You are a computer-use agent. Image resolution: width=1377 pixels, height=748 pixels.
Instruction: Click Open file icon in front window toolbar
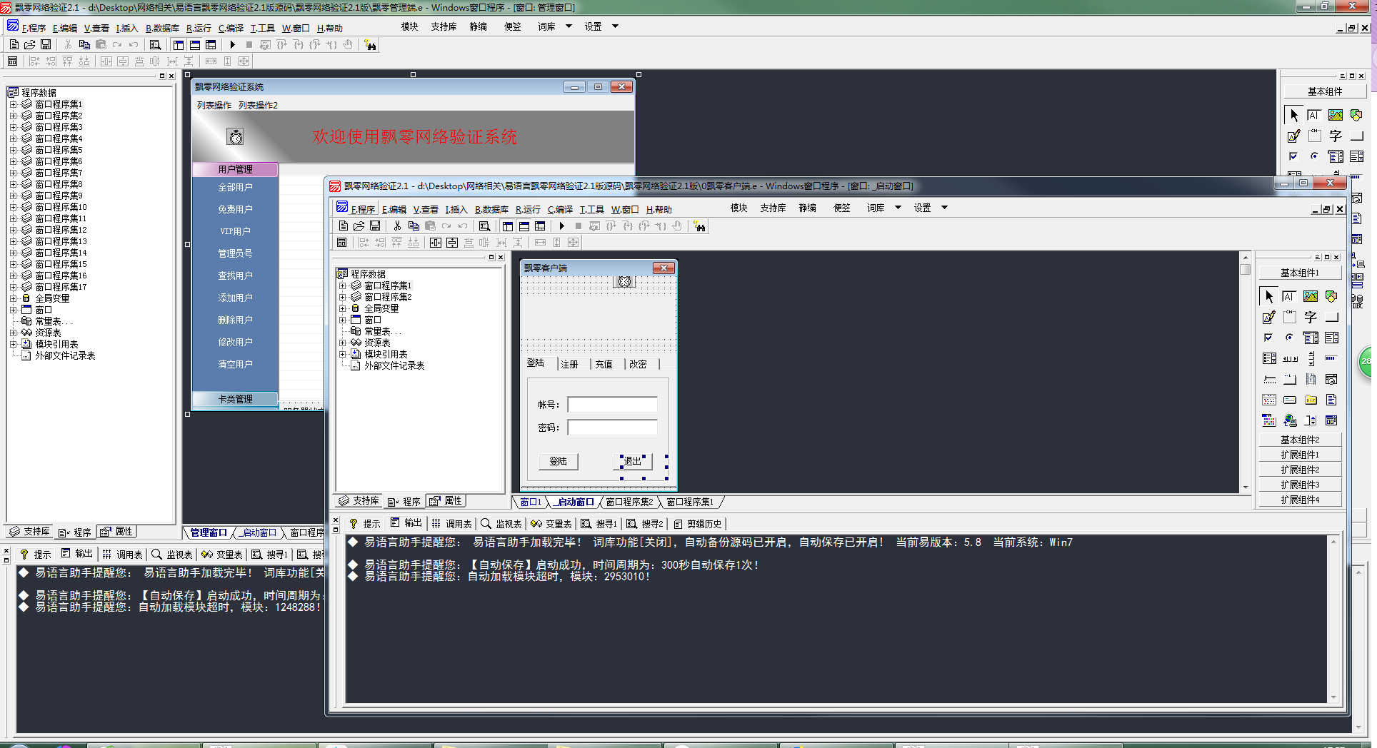[359, 226]
